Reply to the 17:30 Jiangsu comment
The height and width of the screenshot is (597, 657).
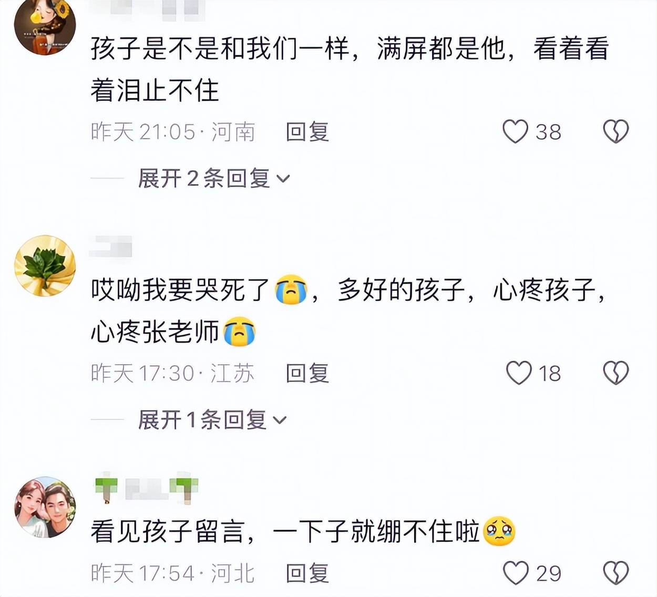pos(307,373)
